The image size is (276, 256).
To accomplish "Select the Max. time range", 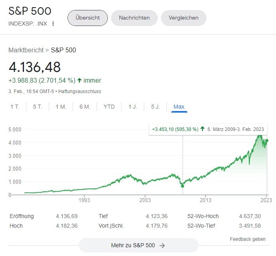I will pyautogui.click(x=179, y=107).
